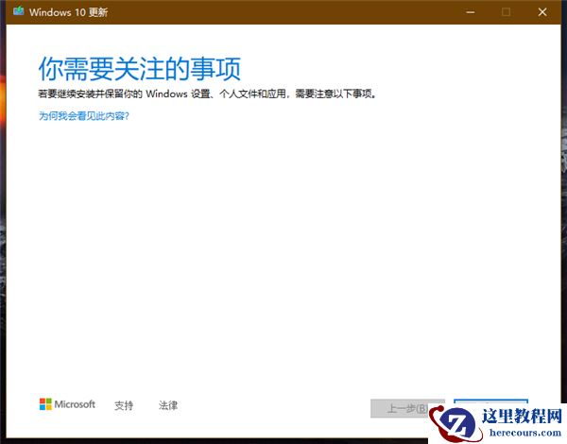The height and width of the screenshot is (444, 567).
Task: Minimize the Windows 10 更新 window
Action: click(x=470, y=12)
